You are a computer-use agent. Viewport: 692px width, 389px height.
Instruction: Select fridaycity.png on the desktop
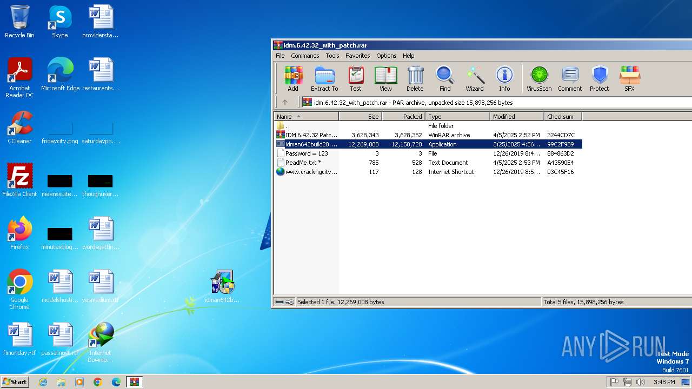[60, 133]
